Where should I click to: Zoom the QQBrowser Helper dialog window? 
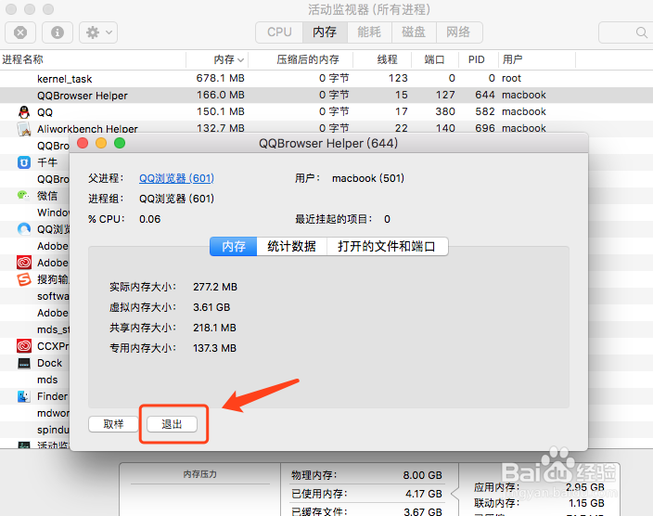(x=120, y=143)
